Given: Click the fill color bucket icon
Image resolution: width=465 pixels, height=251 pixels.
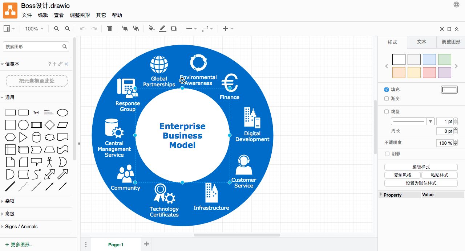Looking at the screenshot, I should (151, 29).
